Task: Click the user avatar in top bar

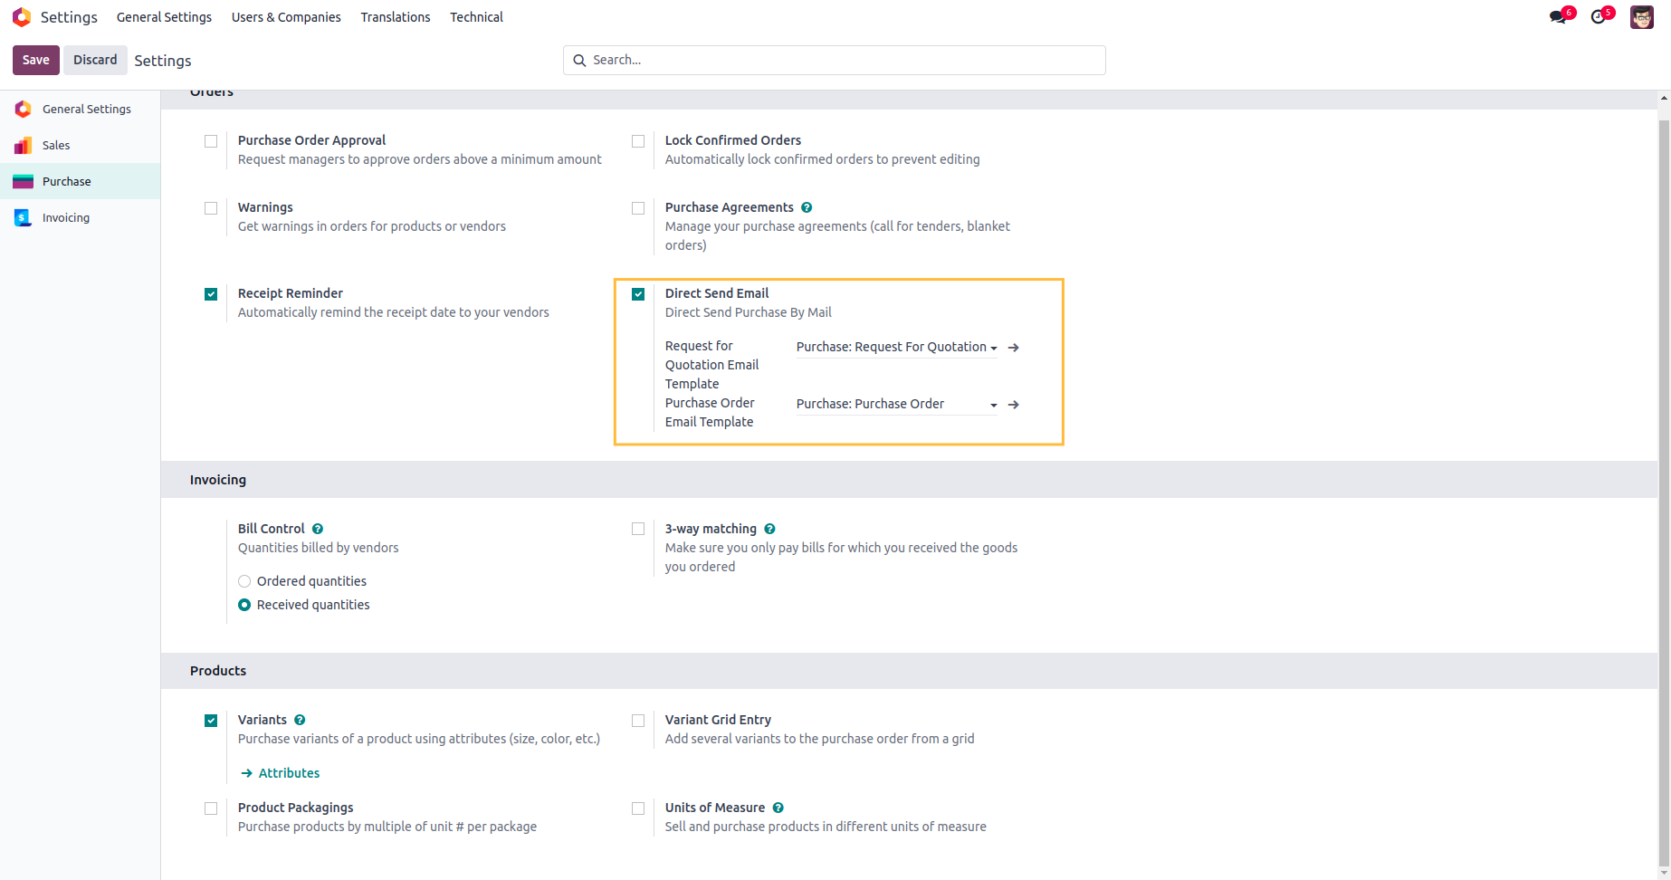Action: (x=1641, y=17)
